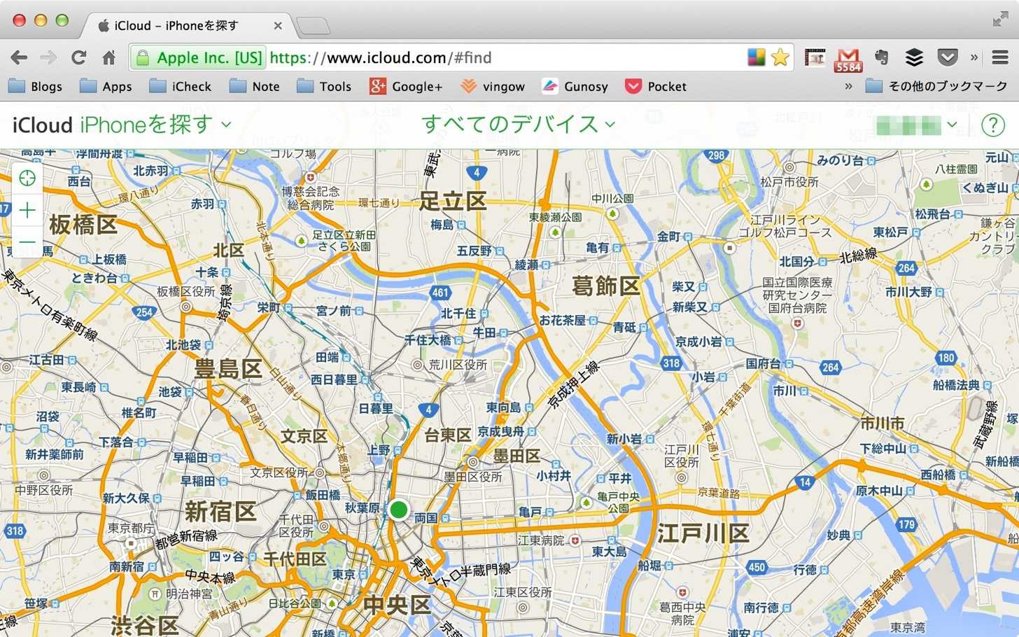This screenshot has height=637, width=1019.
Task: Open the iCheck bookmark folder
Action: pos(181,86)
